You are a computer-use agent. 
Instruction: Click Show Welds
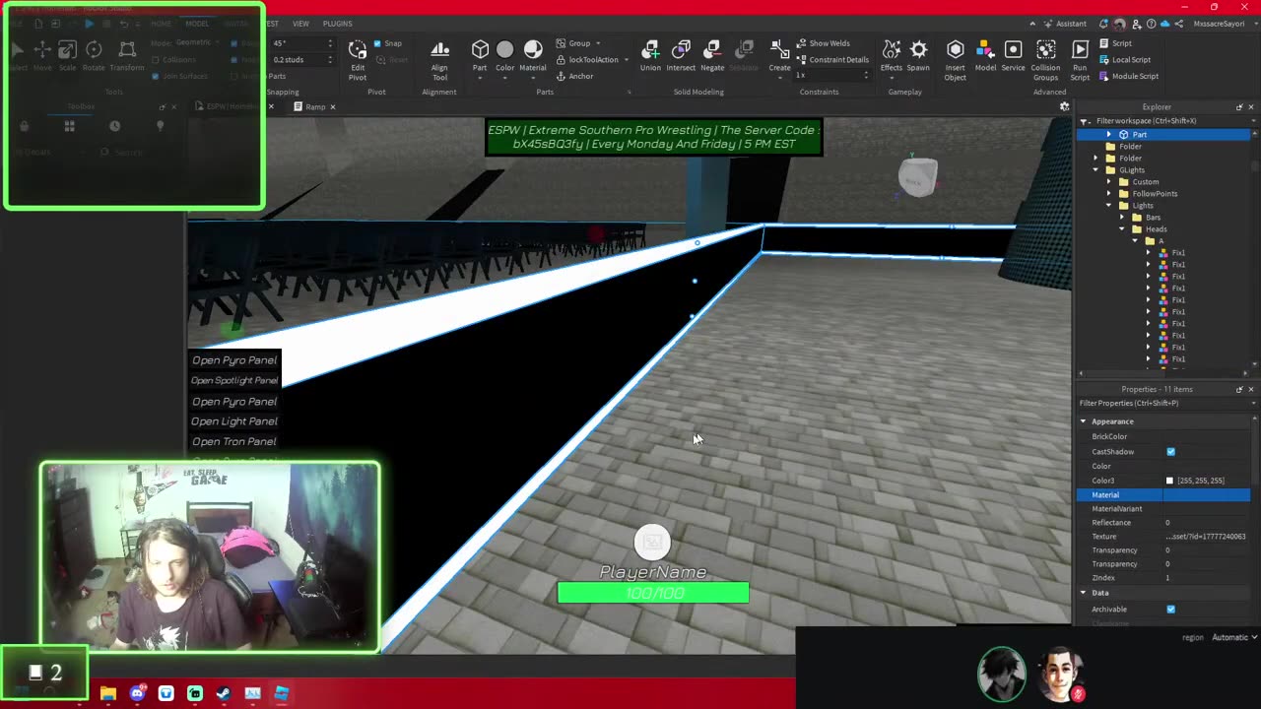[x=823, y=43]
